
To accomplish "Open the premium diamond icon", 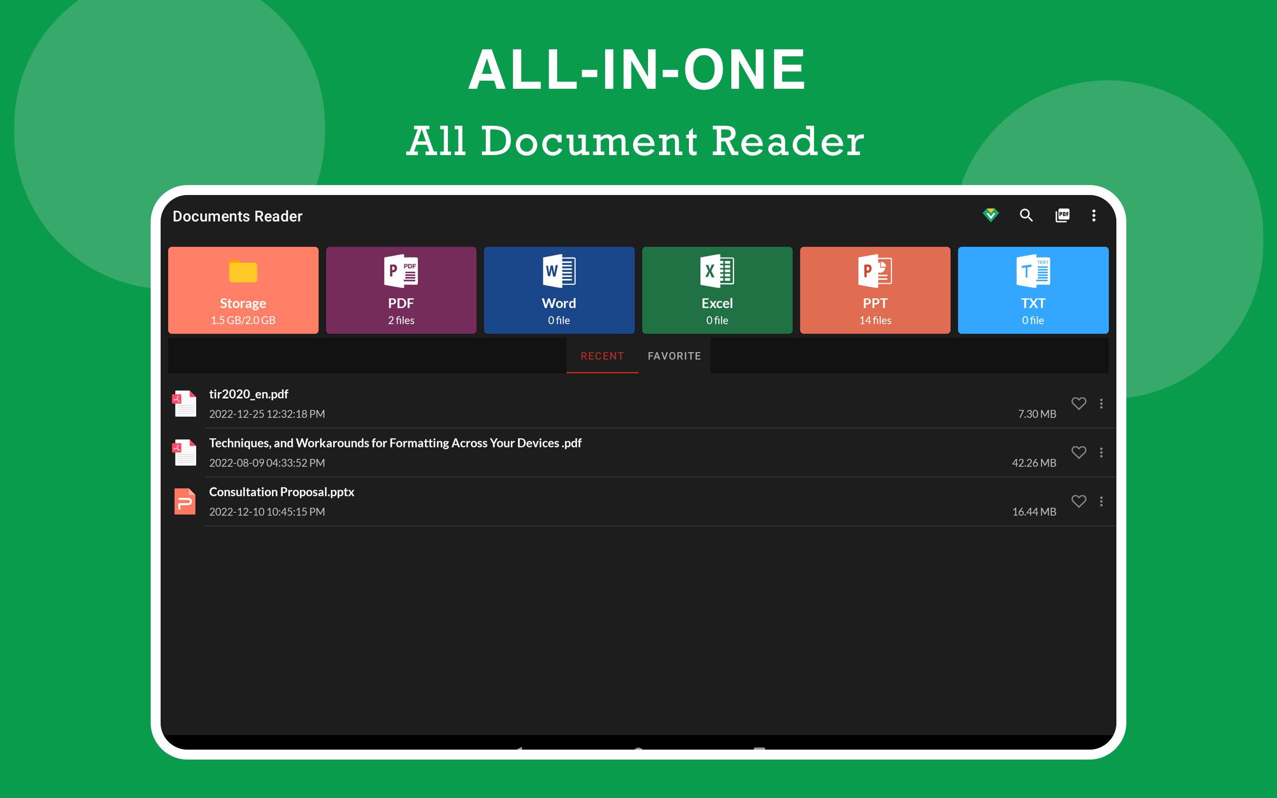I will point(991,215).
